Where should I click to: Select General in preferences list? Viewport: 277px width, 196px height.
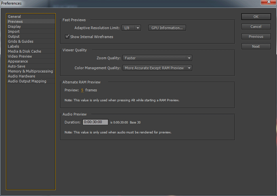pos(15,17)
